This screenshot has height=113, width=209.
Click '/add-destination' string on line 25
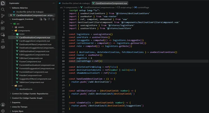(x=99, y=82)
